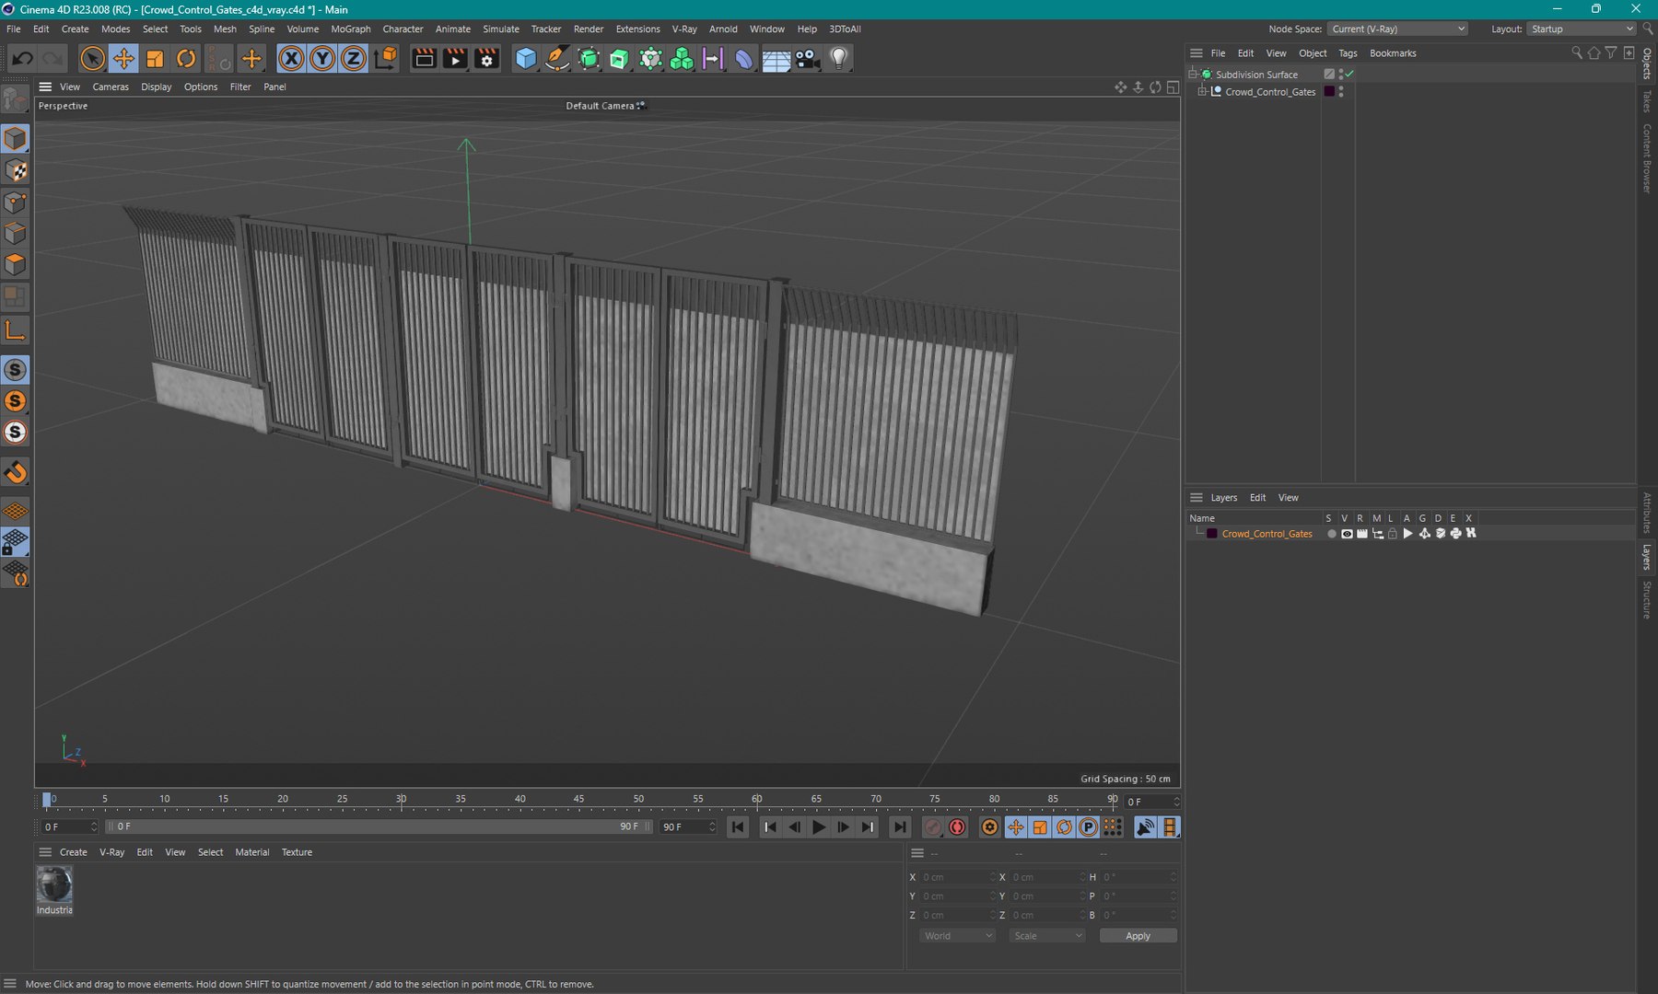Toggle Crowd_Control_Gates layer visibility eye
Viewport: 1658px width, 994px height.
(1347, 534)
